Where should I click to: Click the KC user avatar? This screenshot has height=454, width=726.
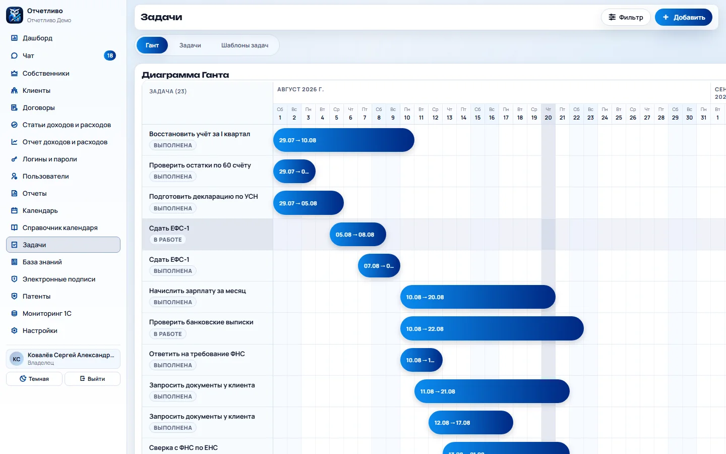tap(17, 359)
